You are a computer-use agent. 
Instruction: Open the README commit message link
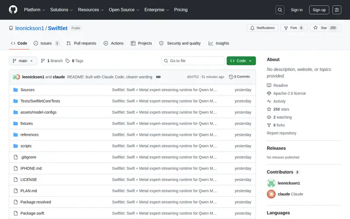click(x=110, y=77)
